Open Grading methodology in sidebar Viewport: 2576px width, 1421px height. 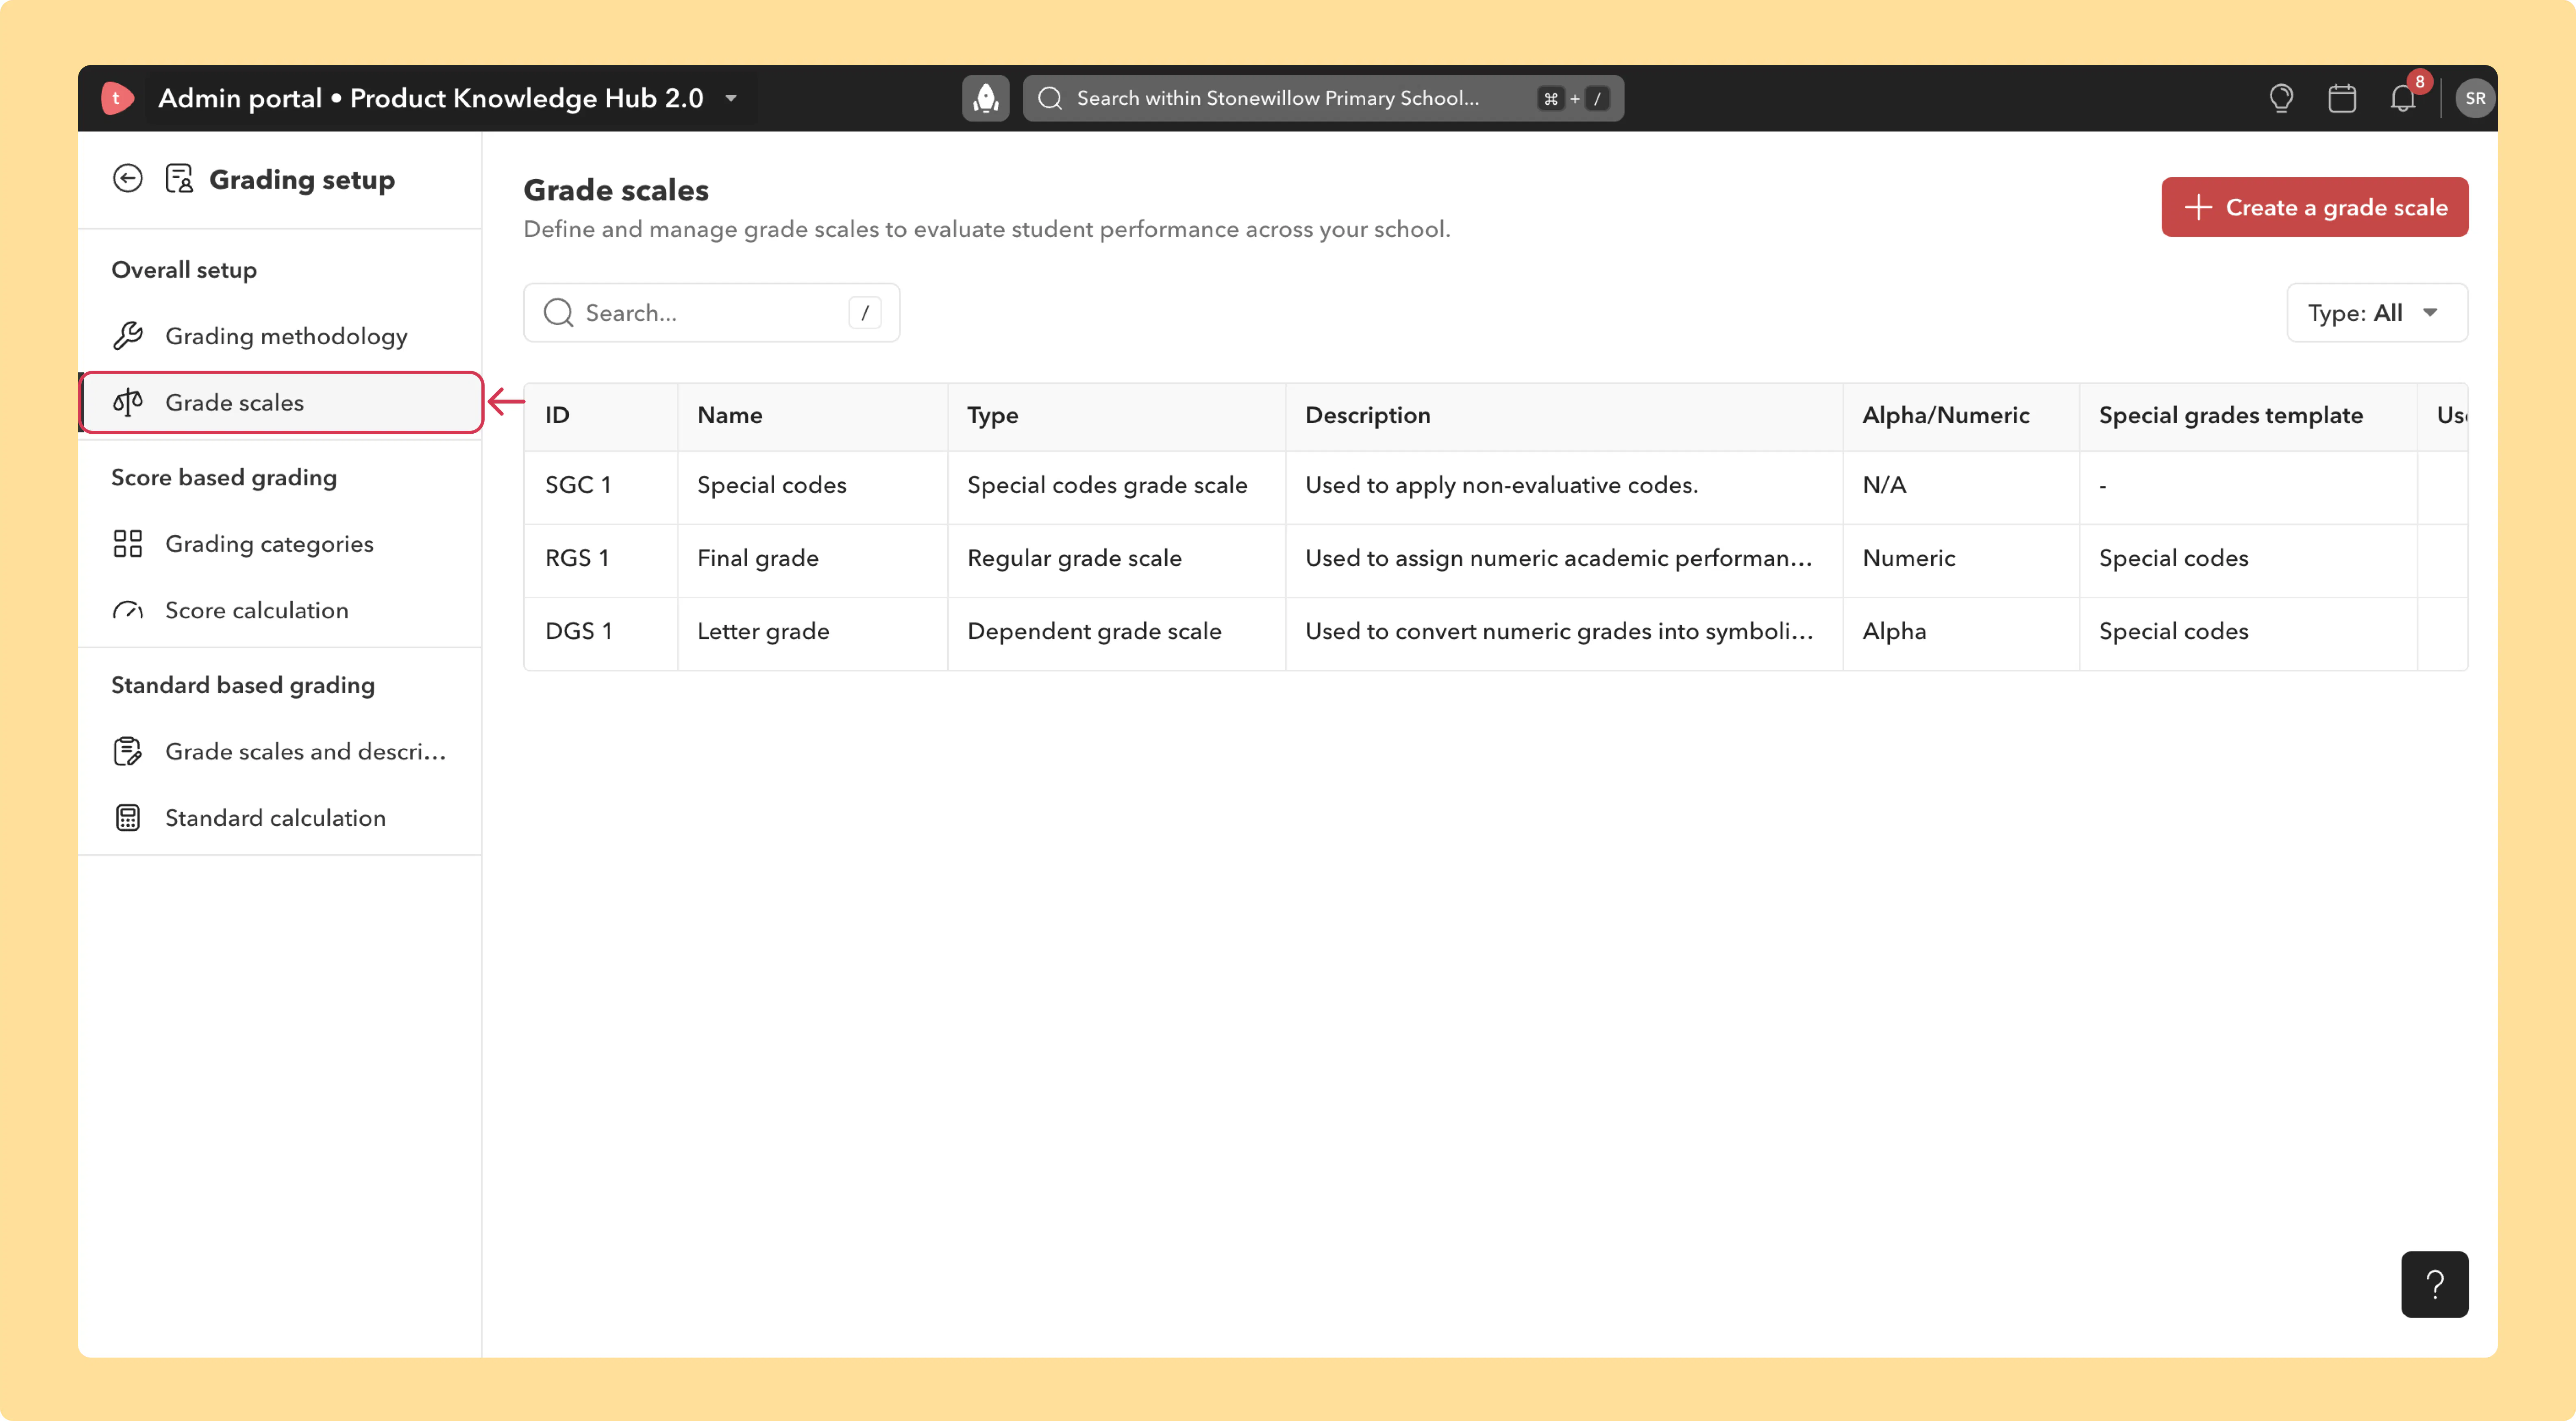click(x=280, y=336)
